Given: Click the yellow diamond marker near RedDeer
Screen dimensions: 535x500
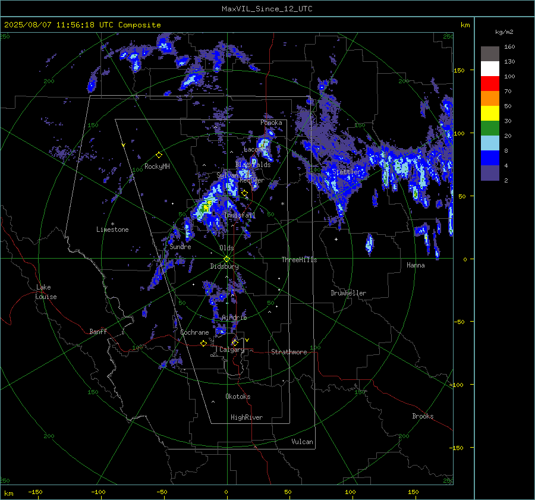Looking at the screenshot, I should click(244, 193).
